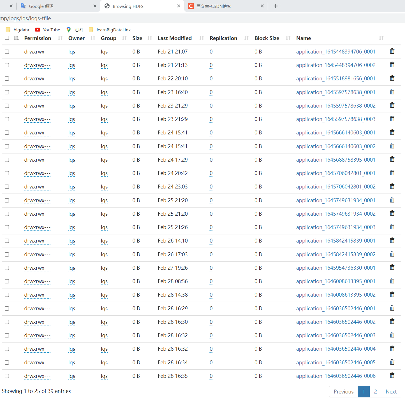This screenshot has height=403, width=405.
Task: Delete application_1646036502446_0003 using trash icon
Action: (392, 335)
